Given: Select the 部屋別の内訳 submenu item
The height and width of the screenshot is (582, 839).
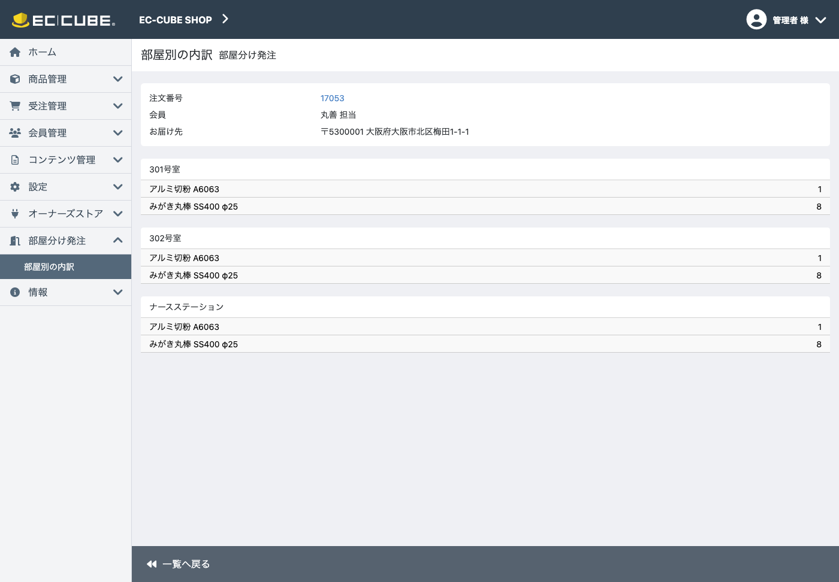Looking at the screenshot, I should click(65, 267).
